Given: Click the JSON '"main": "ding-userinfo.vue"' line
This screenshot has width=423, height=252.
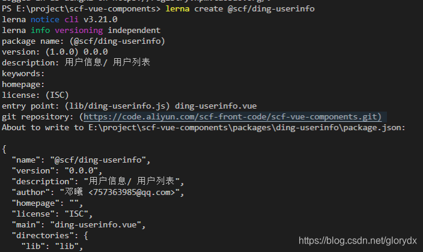Looking at the screenshot, I should (79, 225).
